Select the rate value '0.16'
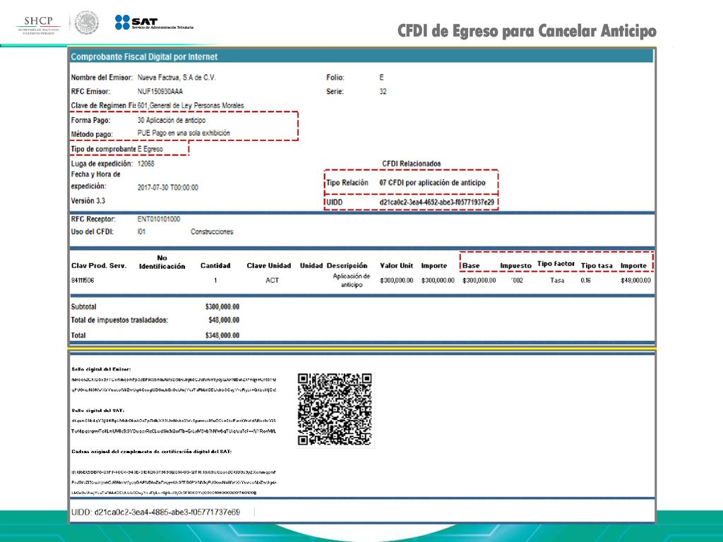The width and height of the screenshot is (723, 542). click(x=585, y=280)
